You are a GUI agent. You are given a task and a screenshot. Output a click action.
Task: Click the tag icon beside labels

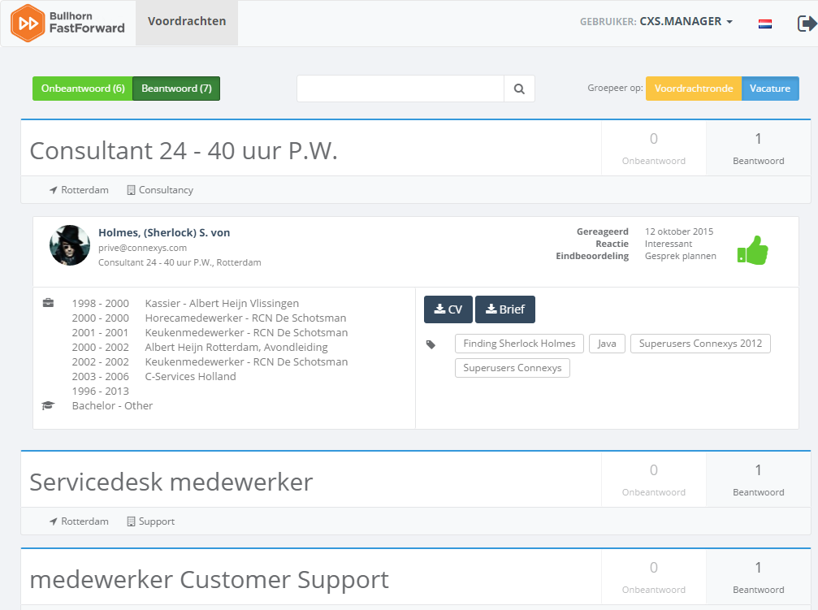tap(431, 344)
